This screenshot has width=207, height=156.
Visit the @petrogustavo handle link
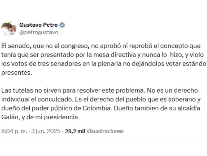[39, 33]
